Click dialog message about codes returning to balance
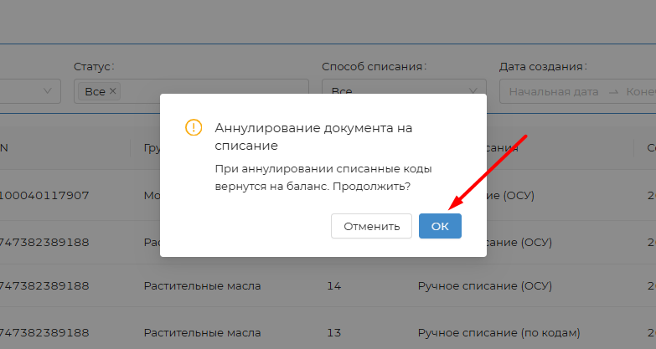Viewport: 656px width, 349px height. [x=318, y=177]
